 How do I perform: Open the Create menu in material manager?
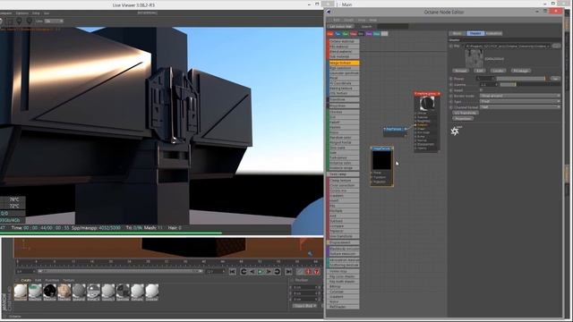click(x=26, y=280)
